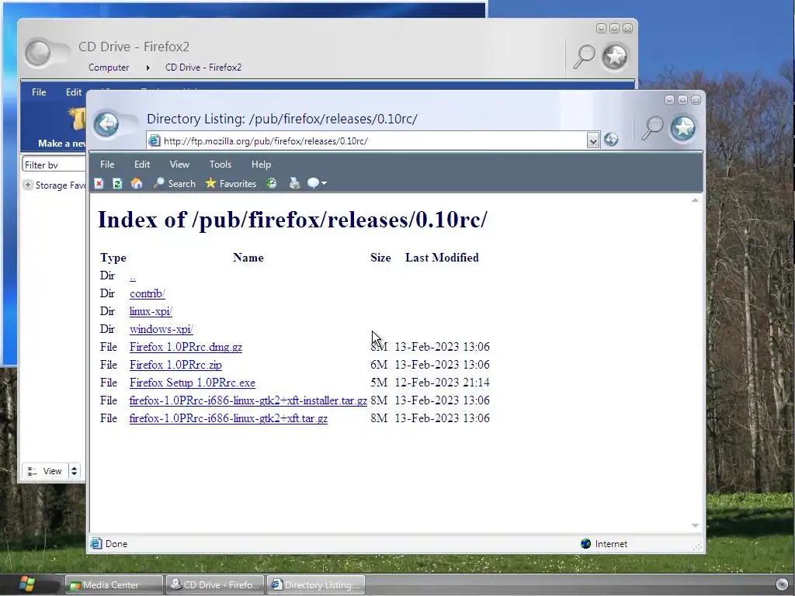Click the 'Last Modified' column header
The width and height of the screenshot is (795, 596).
click(442, 258)
